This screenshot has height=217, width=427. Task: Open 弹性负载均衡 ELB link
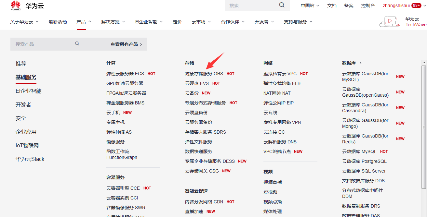pos(282,83)
